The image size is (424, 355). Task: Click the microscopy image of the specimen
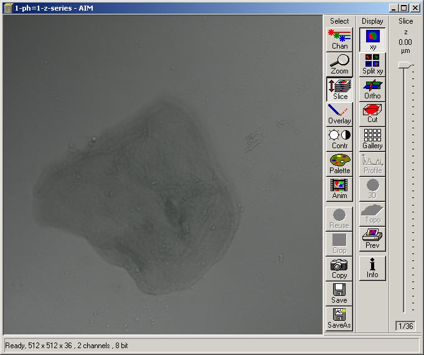163,174
